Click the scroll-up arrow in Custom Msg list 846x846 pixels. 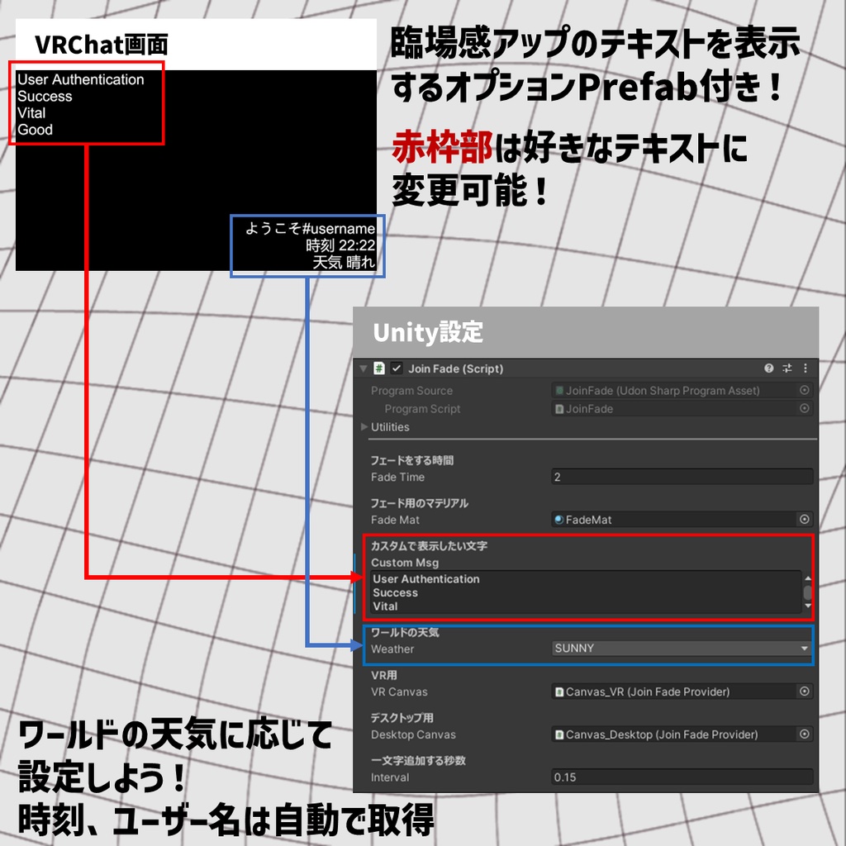(807, 578)
